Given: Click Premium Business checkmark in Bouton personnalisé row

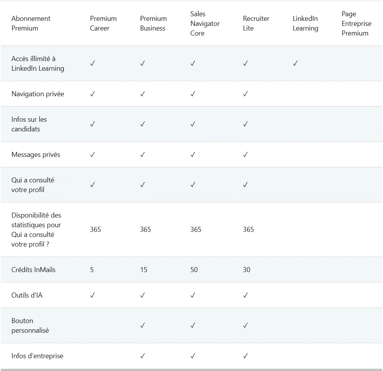Looking at the screenshot, I should click(x=142, y=325).
